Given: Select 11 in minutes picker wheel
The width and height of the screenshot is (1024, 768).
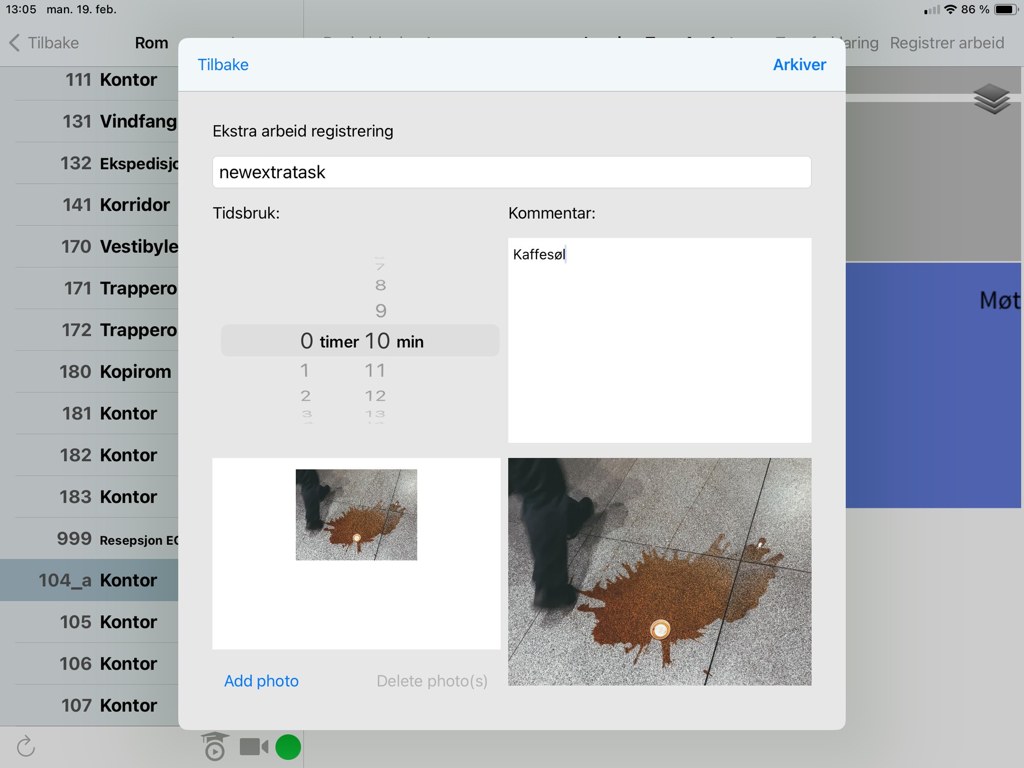Looking at the screenshot, I should coord(375,370).
